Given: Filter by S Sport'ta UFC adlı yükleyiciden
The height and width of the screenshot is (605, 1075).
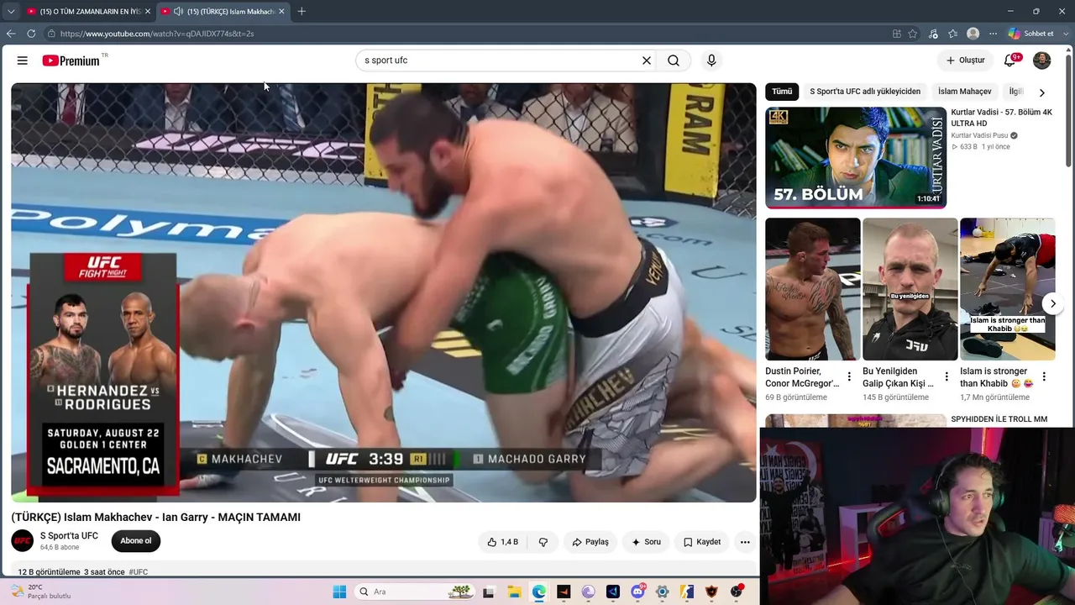Looking at the screenshot, I should (x=865, y=92).
